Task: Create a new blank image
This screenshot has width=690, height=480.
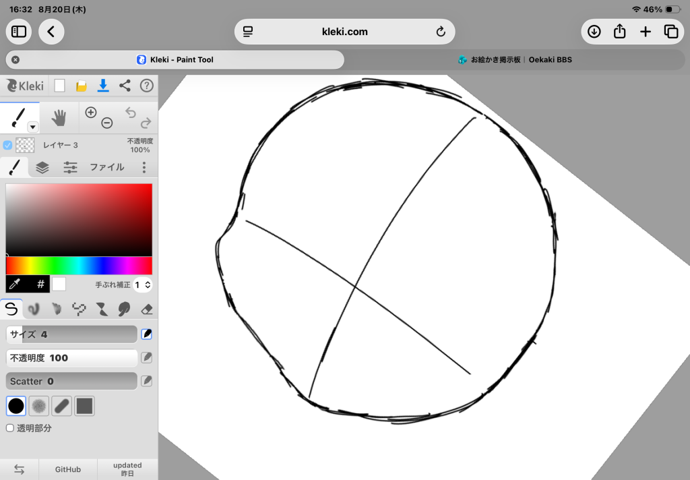Action: coord(59,86)
